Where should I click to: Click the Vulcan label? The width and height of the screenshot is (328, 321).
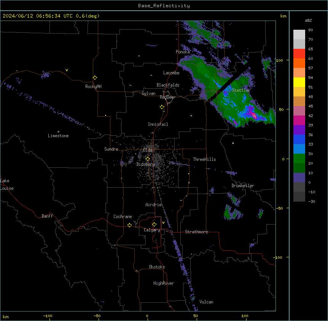click(x=206, y=302)
